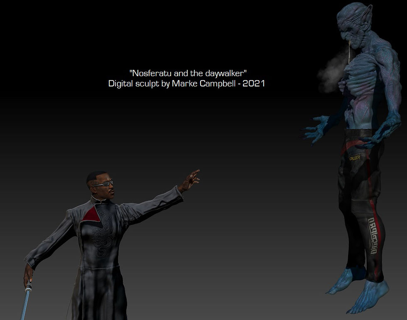Screen dimensions: 407x320
Task: Select the sword handle in the daywalker's hand
Action: click(28, 286)
